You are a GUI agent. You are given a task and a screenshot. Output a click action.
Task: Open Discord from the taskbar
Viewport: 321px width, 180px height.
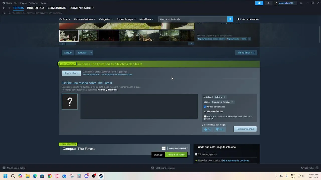point(87,176)
